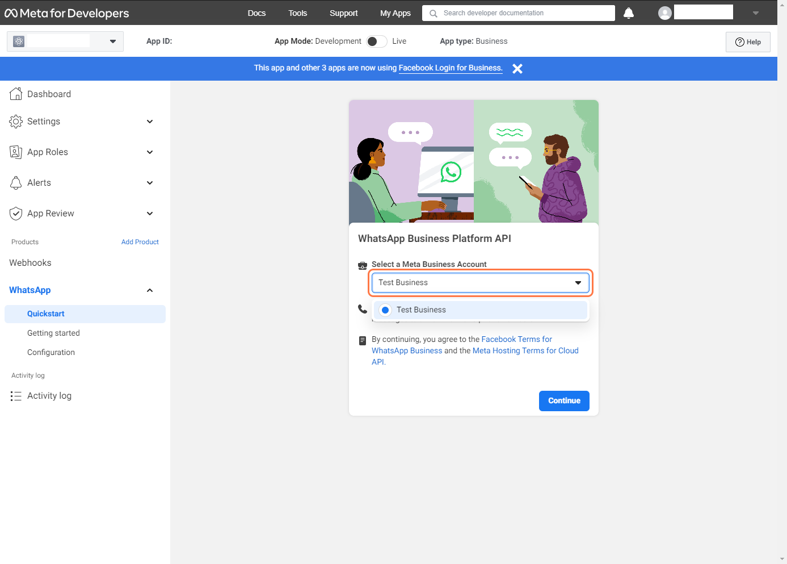Viewport: 787px width, 564px height.
Task: Toggle App Mode to Live
Action: pos(377,41)
